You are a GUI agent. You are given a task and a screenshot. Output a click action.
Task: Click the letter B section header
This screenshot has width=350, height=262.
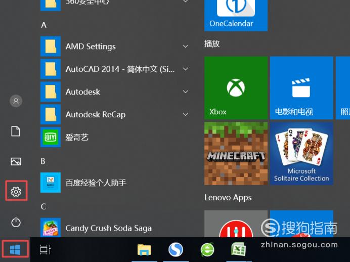[x=43, y=161]
